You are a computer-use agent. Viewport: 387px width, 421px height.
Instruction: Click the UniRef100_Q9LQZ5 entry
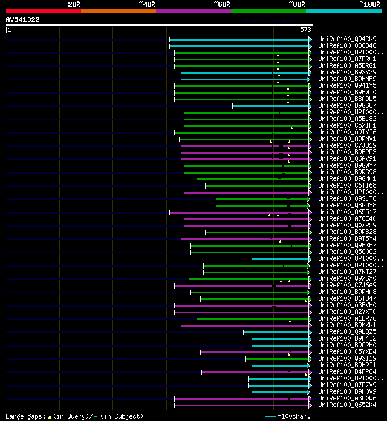click(x=347, y=332)
